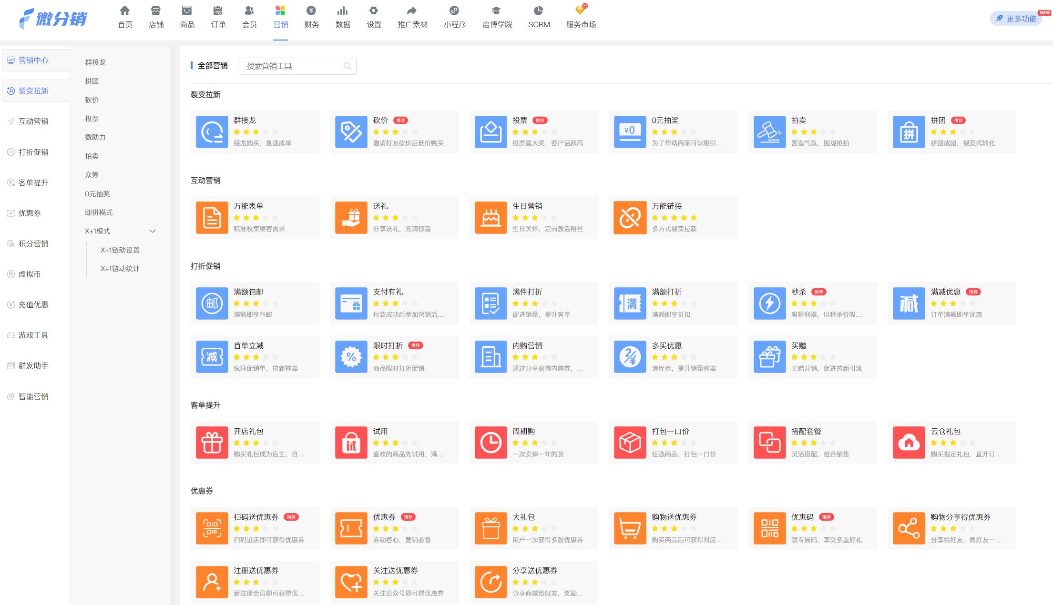The width and height of the screenshot is (1053, 605).
Task: Click the 微助力 submenu link
Action: (x=95, y=137)
